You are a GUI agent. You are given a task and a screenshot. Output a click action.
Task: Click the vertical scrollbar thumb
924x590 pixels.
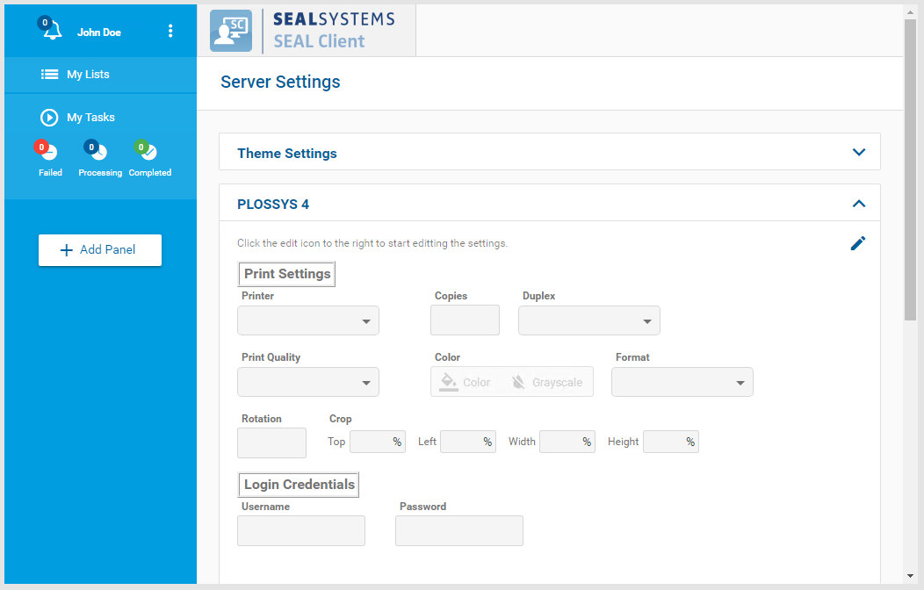[x=910, y=167]
